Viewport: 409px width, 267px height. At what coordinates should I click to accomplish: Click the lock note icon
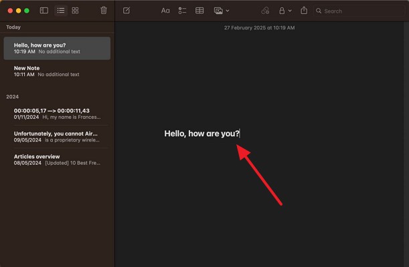(282, 11)
